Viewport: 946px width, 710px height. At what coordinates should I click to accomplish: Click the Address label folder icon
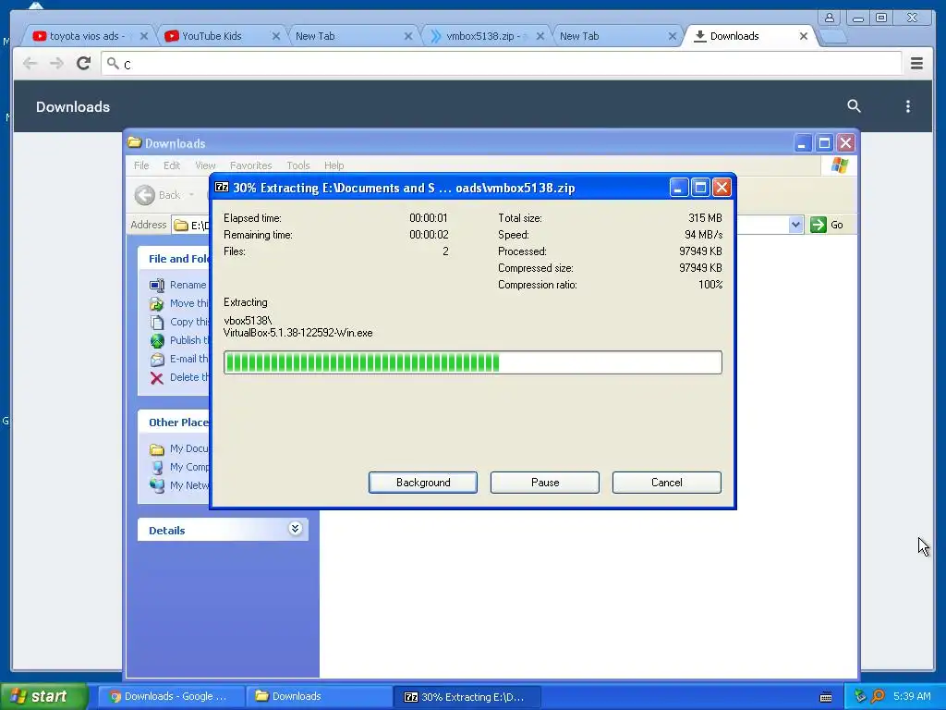[180, 226]
